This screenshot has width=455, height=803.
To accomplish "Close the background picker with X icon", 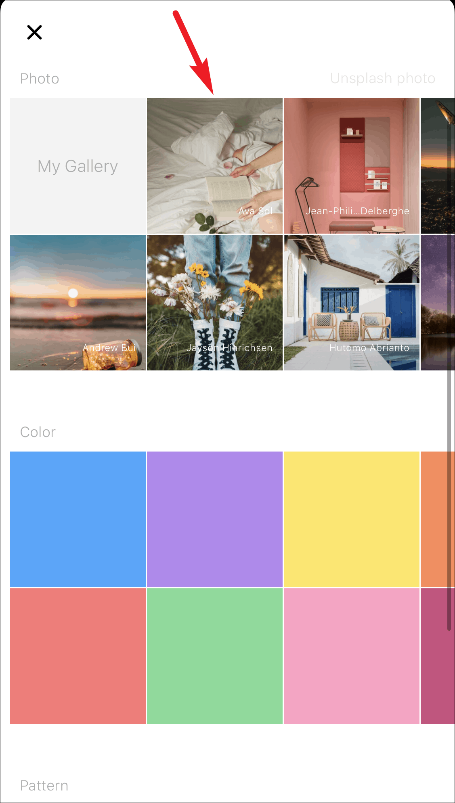I will (34, 32).
